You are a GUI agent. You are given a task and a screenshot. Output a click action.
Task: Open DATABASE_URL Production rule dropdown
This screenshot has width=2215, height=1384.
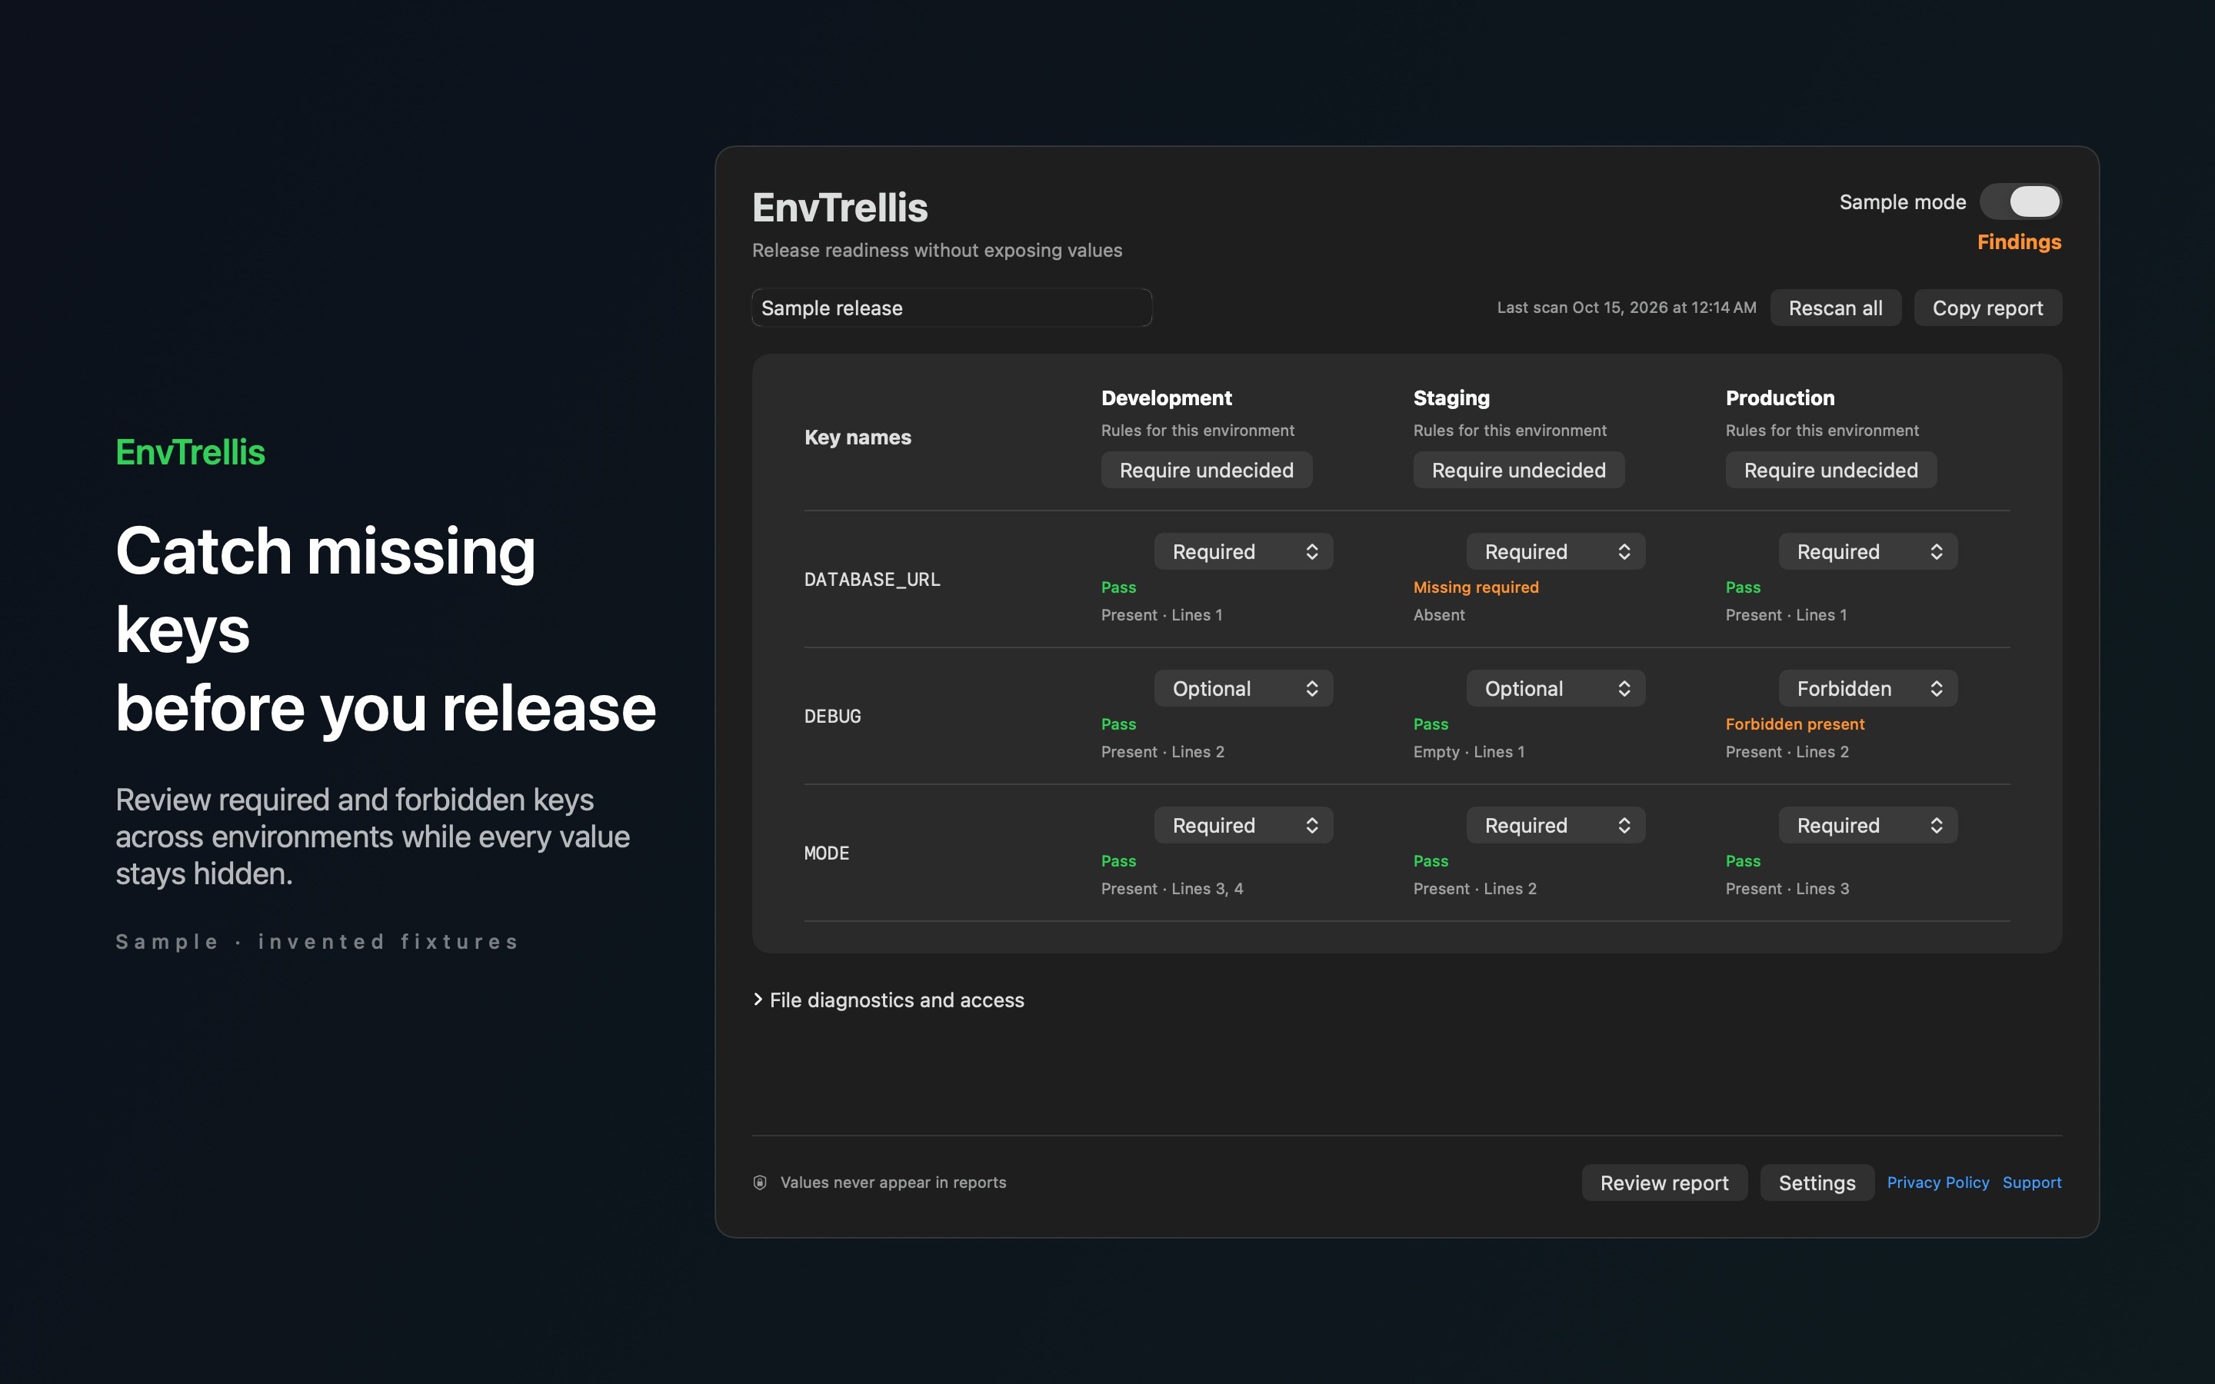coord(1867,551)
